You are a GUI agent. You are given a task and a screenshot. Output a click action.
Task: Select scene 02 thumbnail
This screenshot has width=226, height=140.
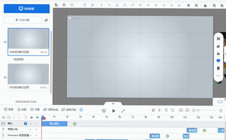point(28,74)
